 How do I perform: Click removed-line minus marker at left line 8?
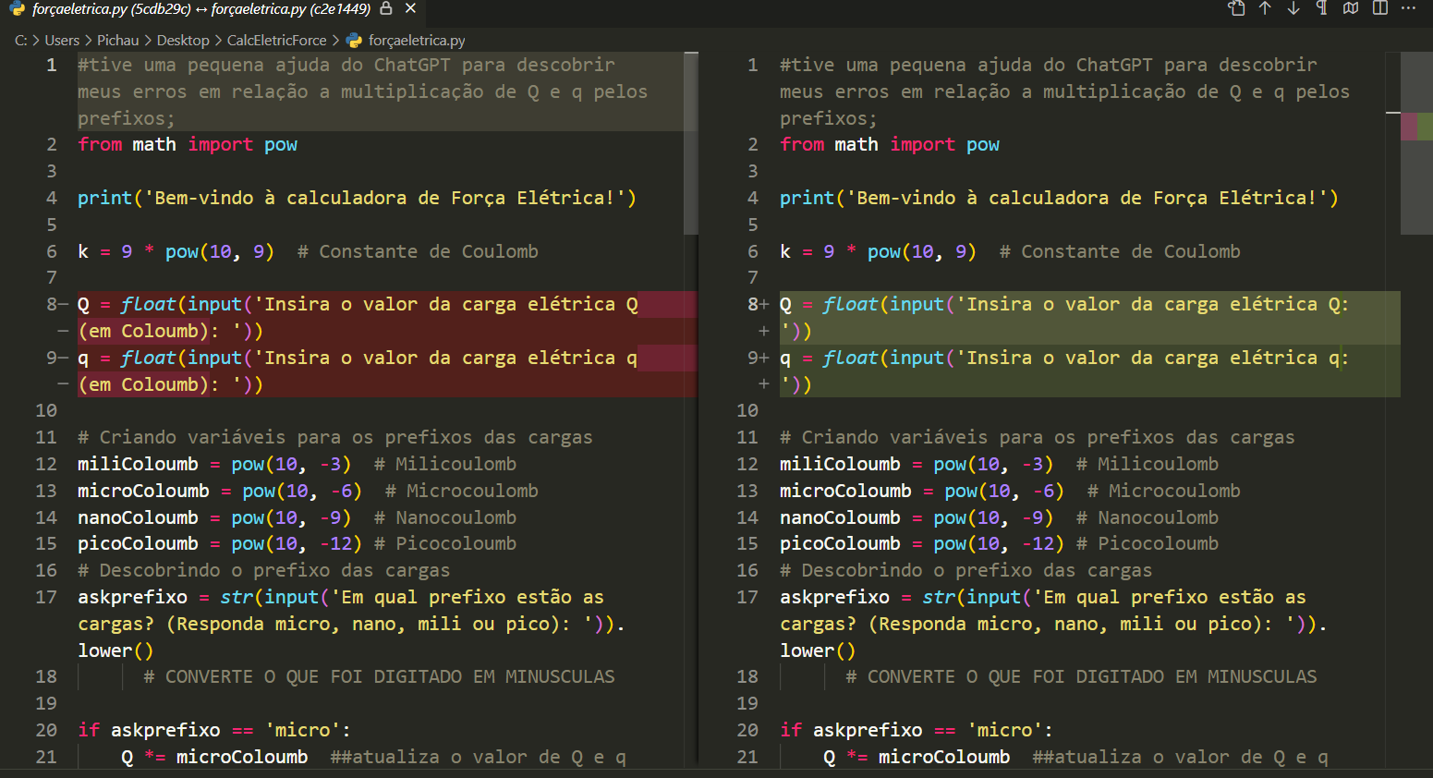point(63,304)
